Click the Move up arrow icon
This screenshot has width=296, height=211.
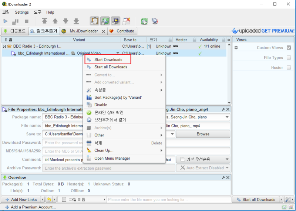click(55, 21)
